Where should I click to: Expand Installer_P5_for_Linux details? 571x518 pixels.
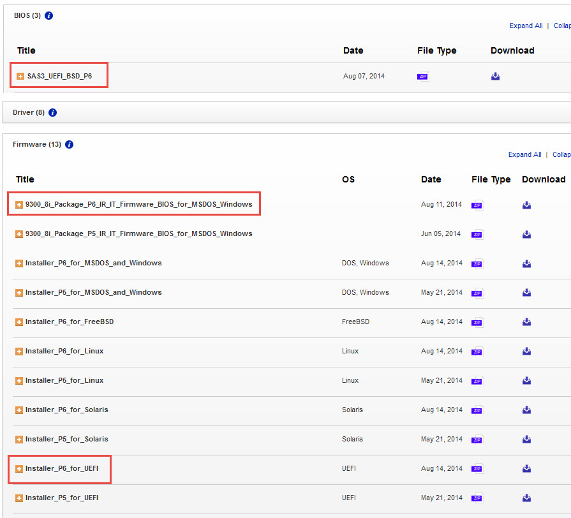tap(19, 381)
